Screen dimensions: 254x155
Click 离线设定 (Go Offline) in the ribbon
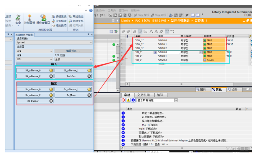(x=76, y=16)
